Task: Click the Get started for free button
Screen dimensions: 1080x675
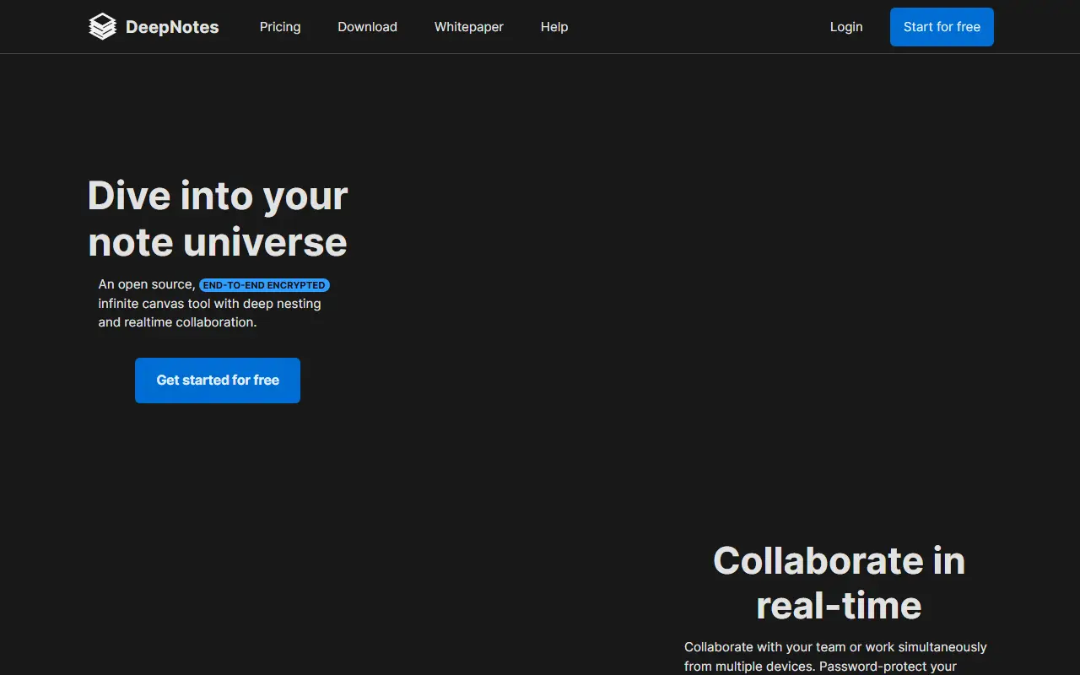Action: click(x=218, y=381)
